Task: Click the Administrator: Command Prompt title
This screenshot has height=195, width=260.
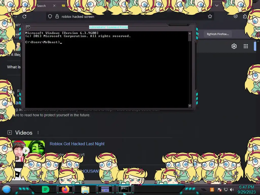Action: pyautogui.click(x=108, y=27)
